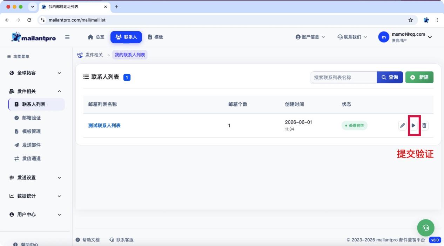Click the 邮箱个数 column header
This screenshot has width=444, height=246.
coord(238,104)
